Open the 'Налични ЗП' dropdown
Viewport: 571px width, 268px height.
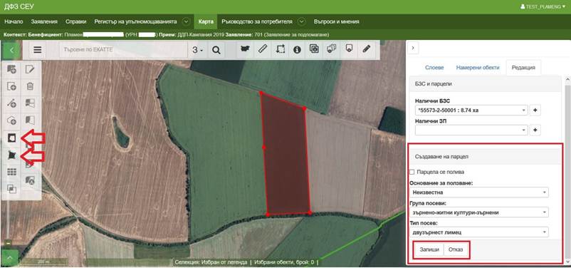click(471, 130)
